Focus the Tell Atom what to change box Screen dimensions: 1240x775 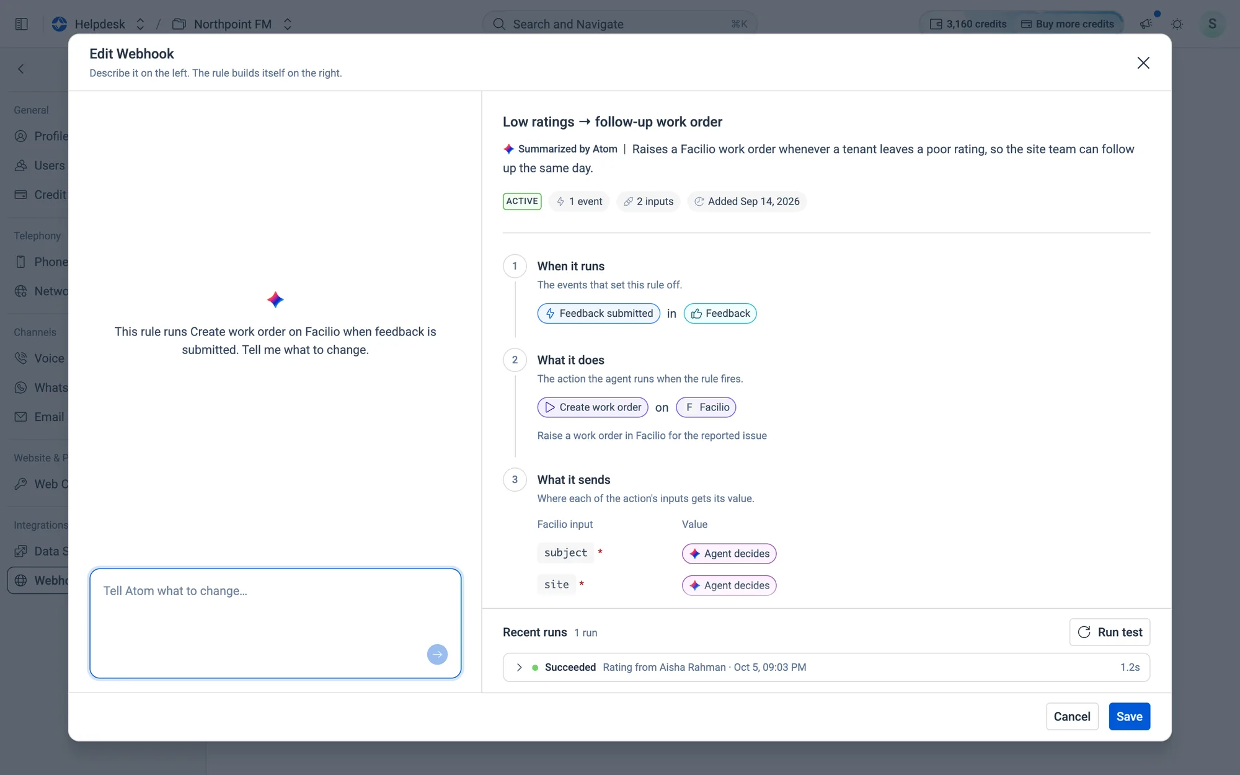point(275,623)
